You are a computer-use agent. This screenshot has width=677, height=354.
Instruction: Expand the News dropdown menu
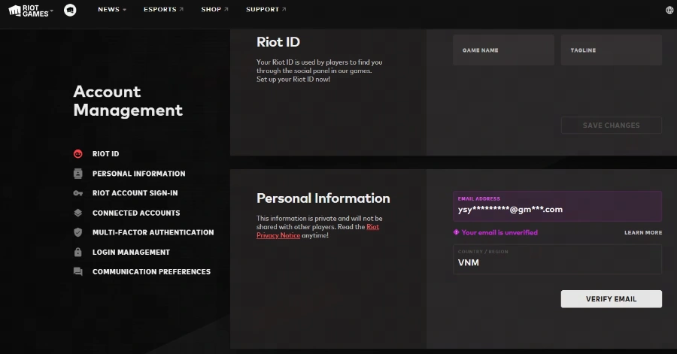pos(112,10)
